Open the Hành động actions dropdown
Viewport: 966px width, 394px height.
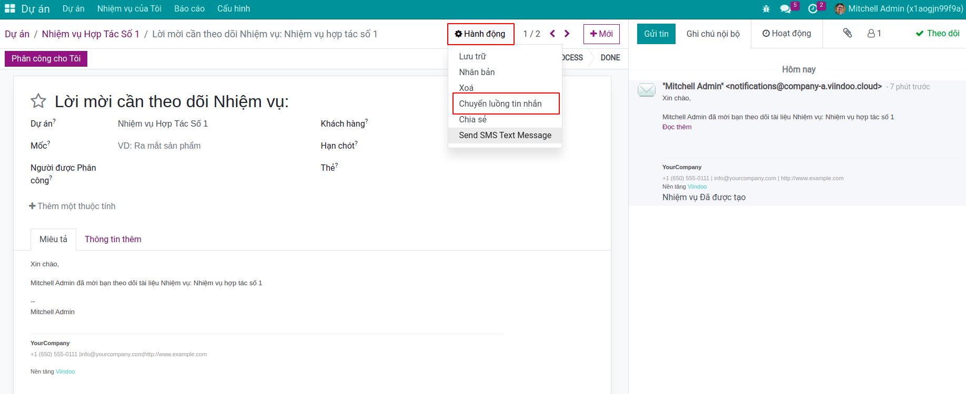[x=480, y=34]
